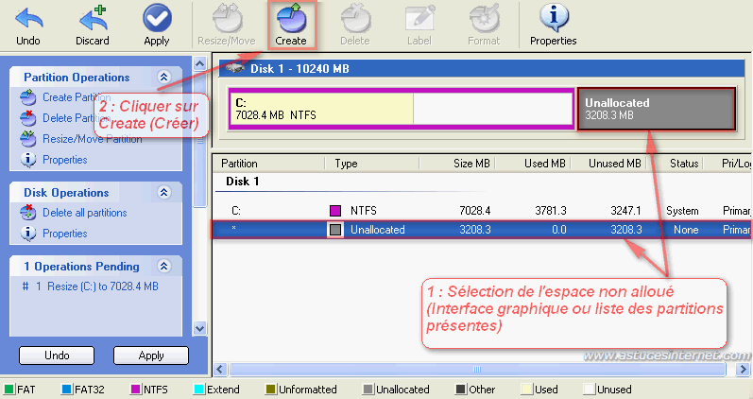Click the Undo button at sidebar bottom

click(x=57, y=356)
